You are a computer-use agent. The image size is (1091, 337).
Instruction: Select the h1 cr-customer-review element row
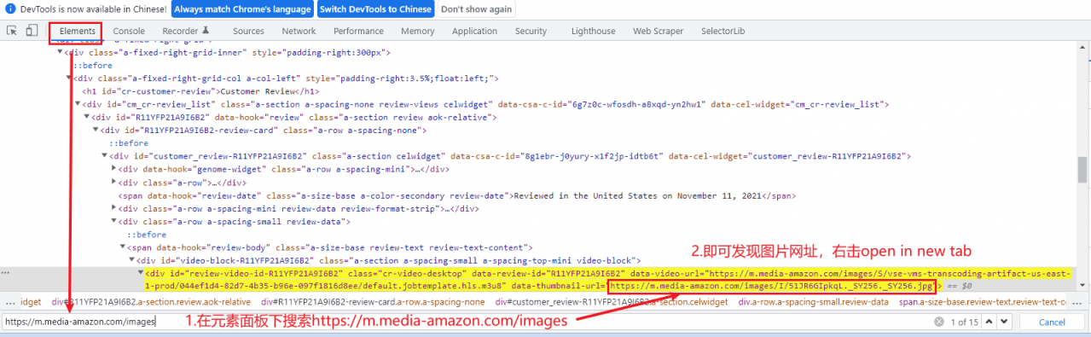200,91
